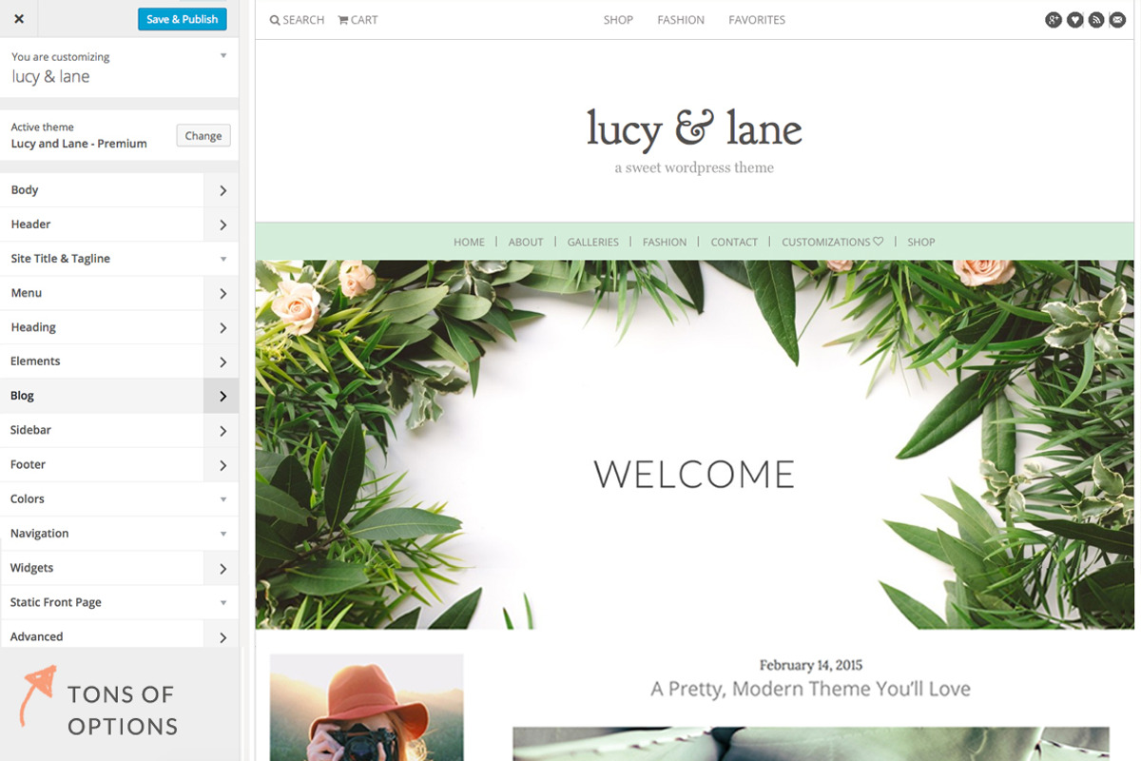Expand the Navigation section

[119, 534]
